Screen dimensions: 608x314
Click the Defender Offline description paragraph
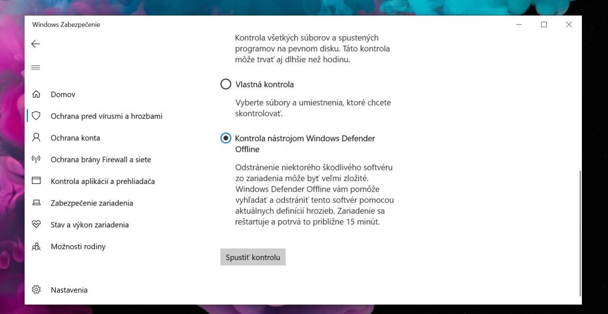315,195
